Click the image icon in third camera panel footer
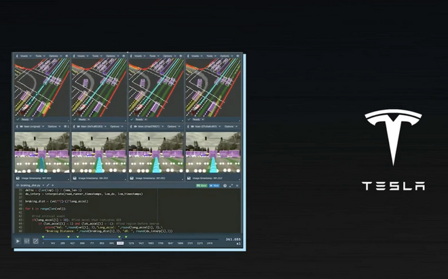 132,178
